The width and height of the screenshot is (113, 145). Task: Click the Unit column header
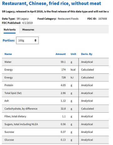73,54
